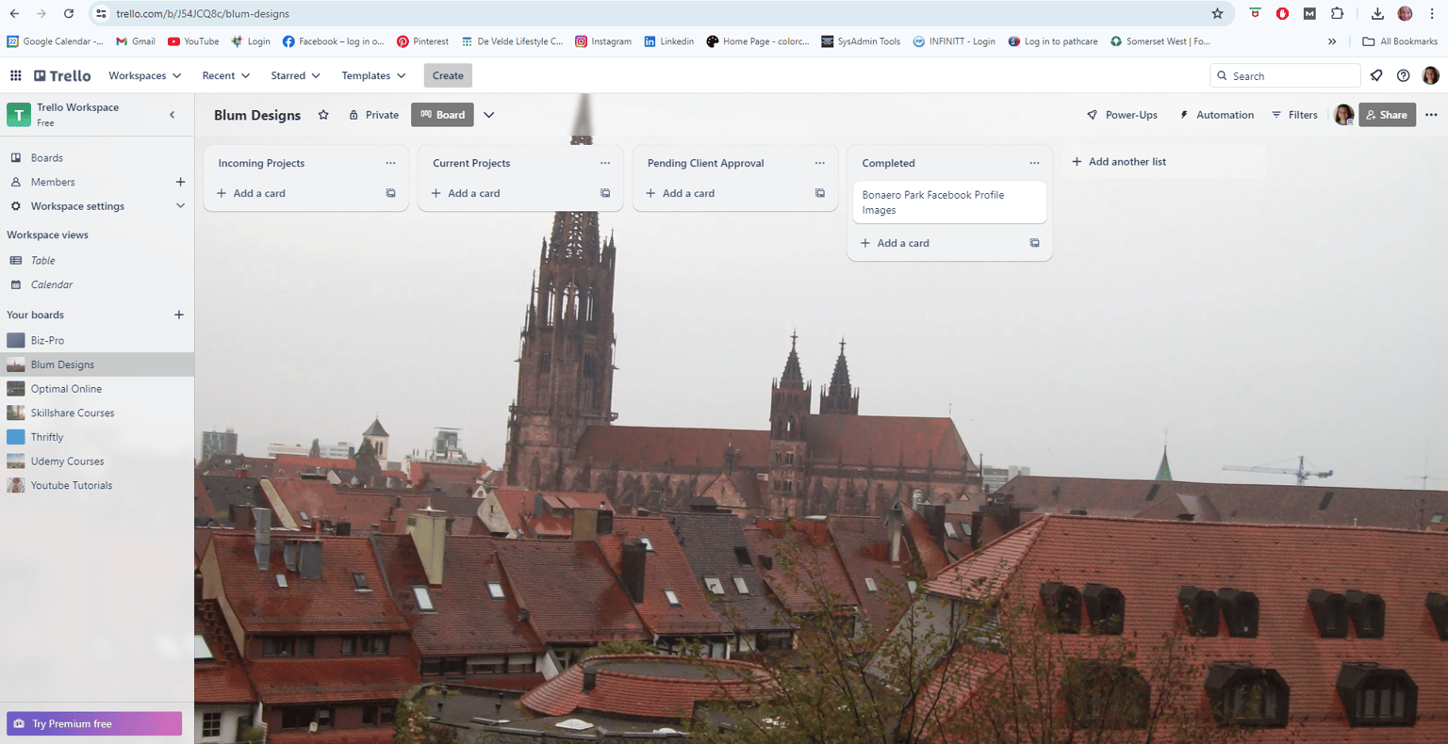Open the apps grid switcher icon

click(16, 75)
